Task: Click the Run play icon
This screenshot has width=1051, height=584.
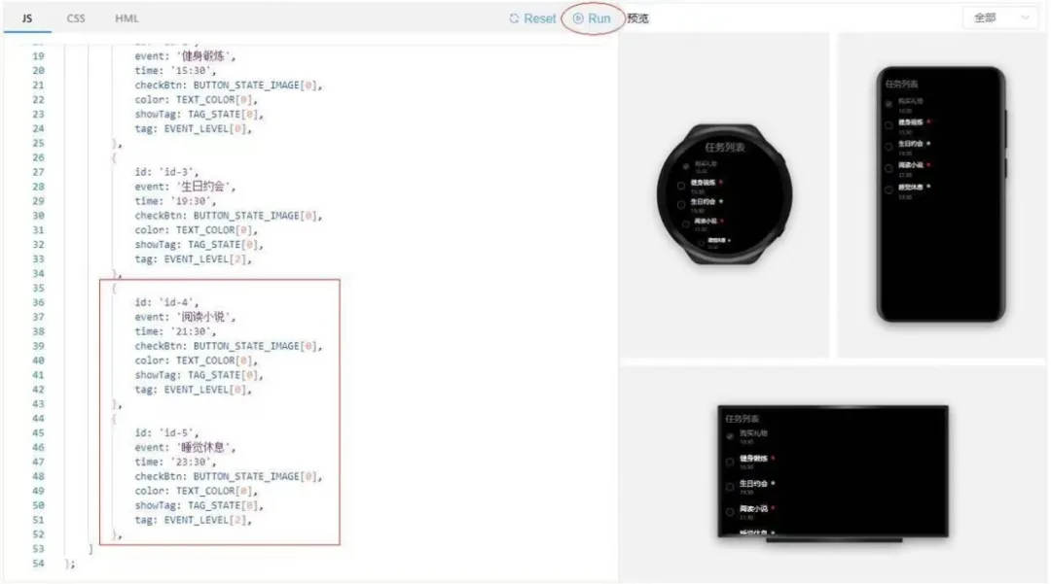Action: pos(578,18)
